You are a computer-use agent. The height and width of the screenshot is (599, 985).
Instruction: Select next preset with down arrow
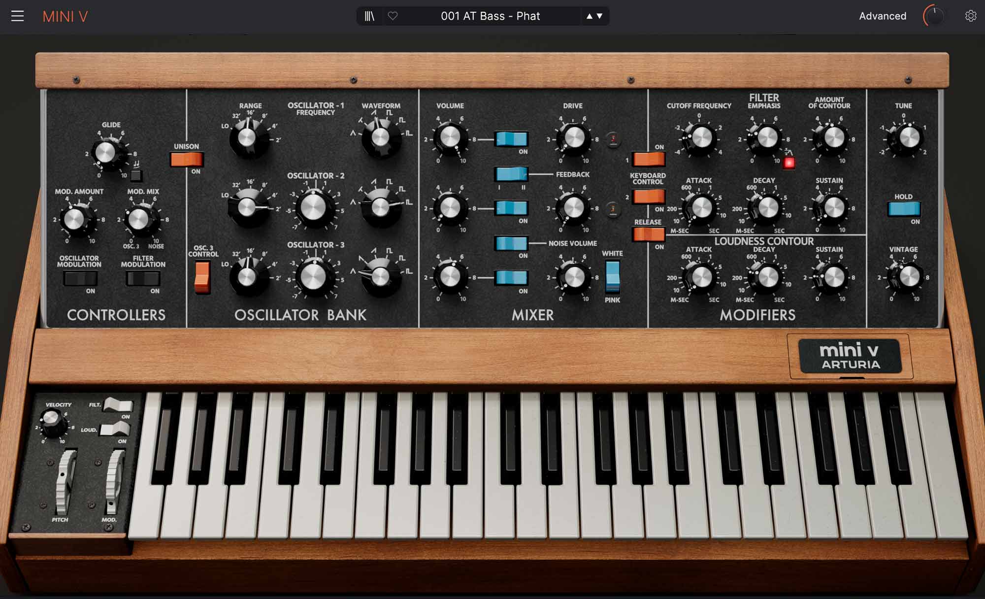pos(599,16)
